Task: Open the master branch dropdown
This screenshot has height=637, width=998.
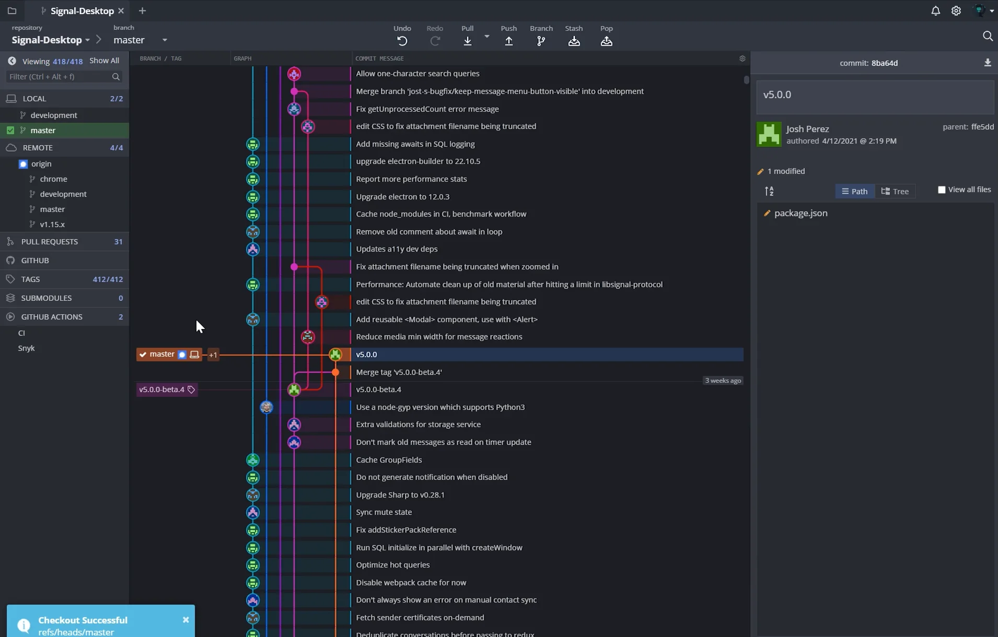Action: [165, 40]
